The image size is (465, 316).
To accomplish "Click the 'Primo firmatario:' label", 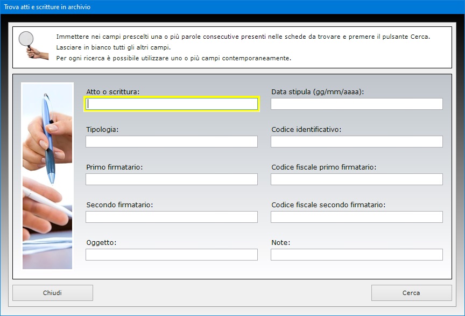I will click(115, 167).
